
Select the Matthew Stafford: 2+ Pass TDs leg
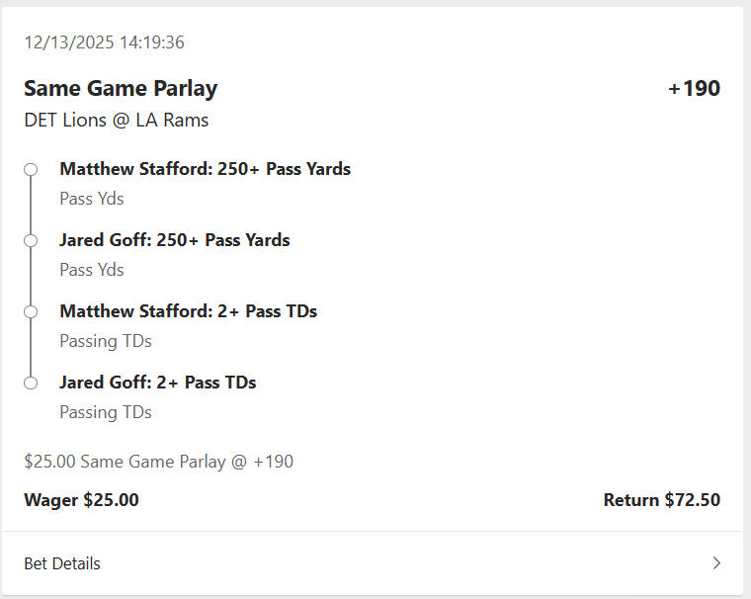[188, 311]
